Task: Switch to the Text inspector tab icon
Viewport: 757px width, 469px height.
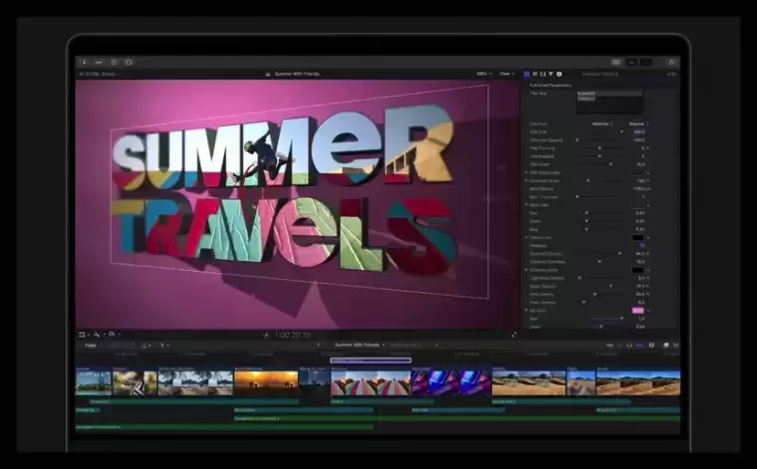Action: point(535,75)
